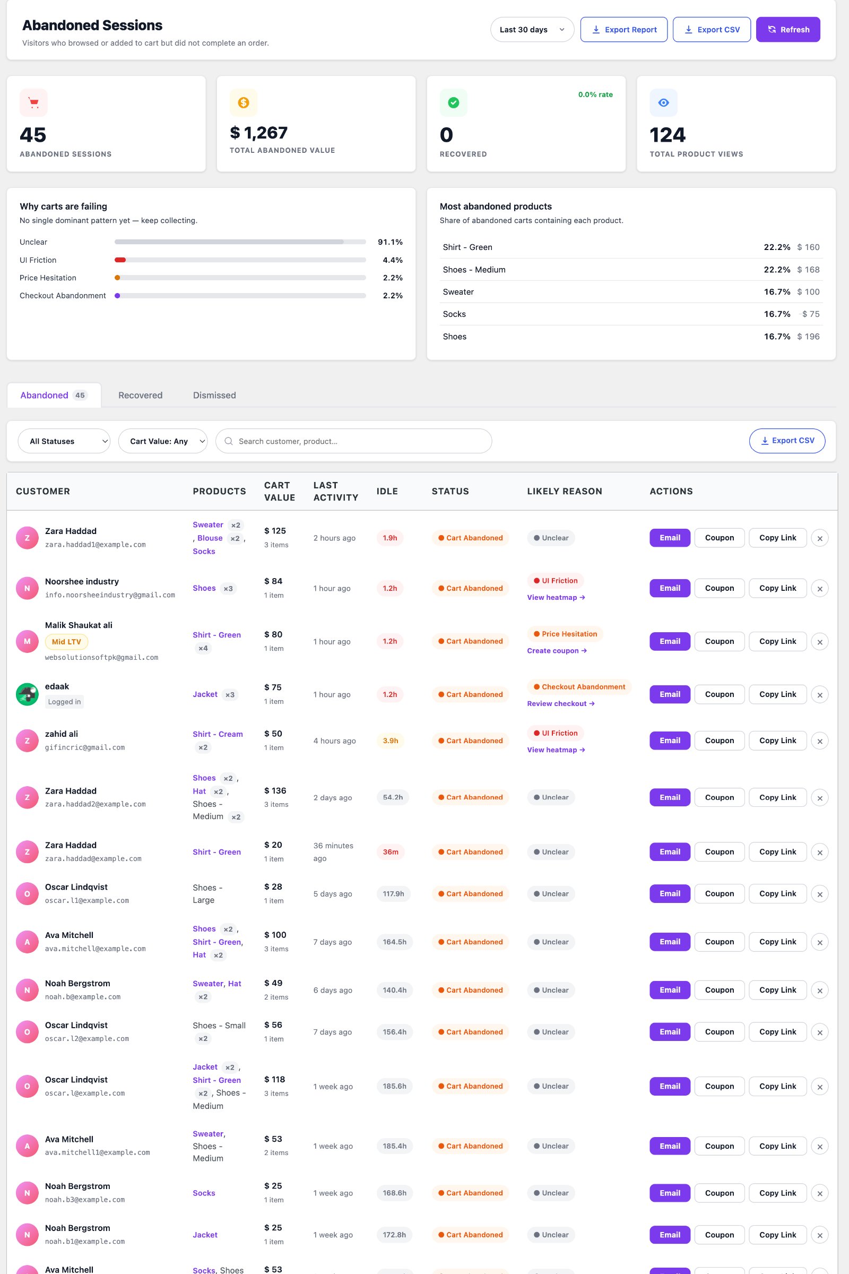Click the Sweater product link for Zara Haddad
The height and width of the screenshot is (1274, 849).
pos(208,525)
